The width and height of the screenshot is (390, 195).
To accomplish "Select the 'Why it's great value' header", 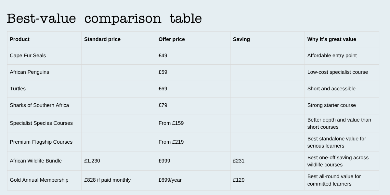I will (331, 39).
